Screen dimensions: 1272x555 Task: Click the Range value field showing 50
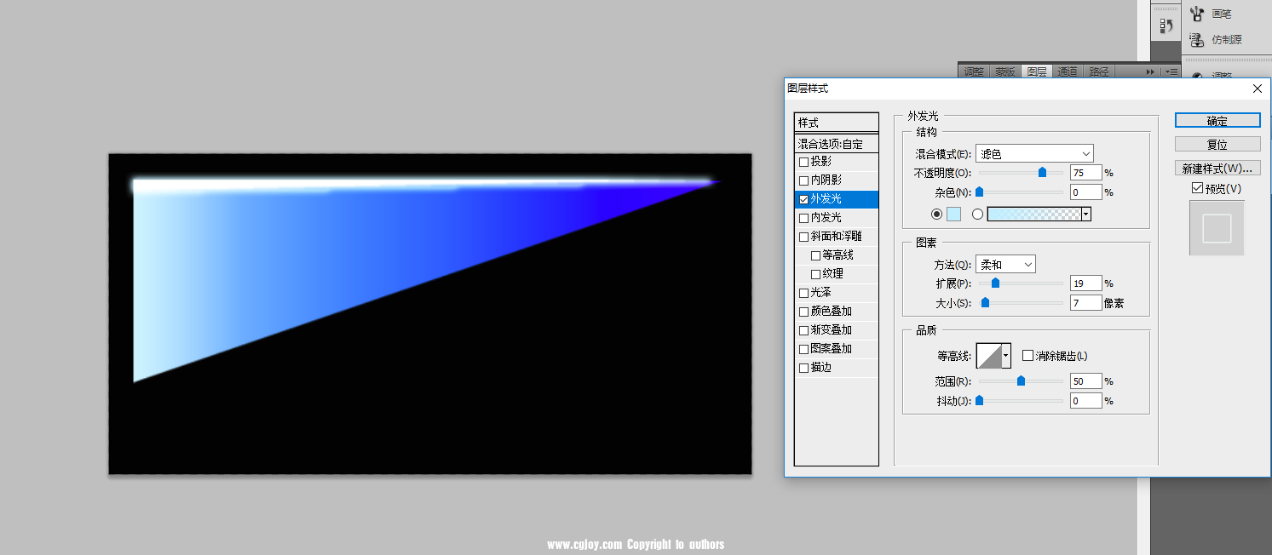click(1085, 381)
